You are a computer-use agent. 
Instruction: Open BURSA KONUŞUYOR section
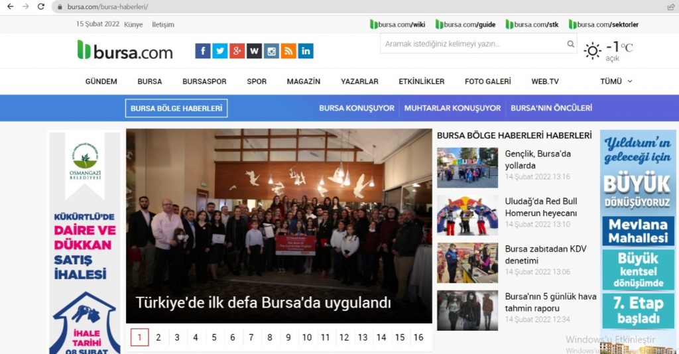coord(357,108)
